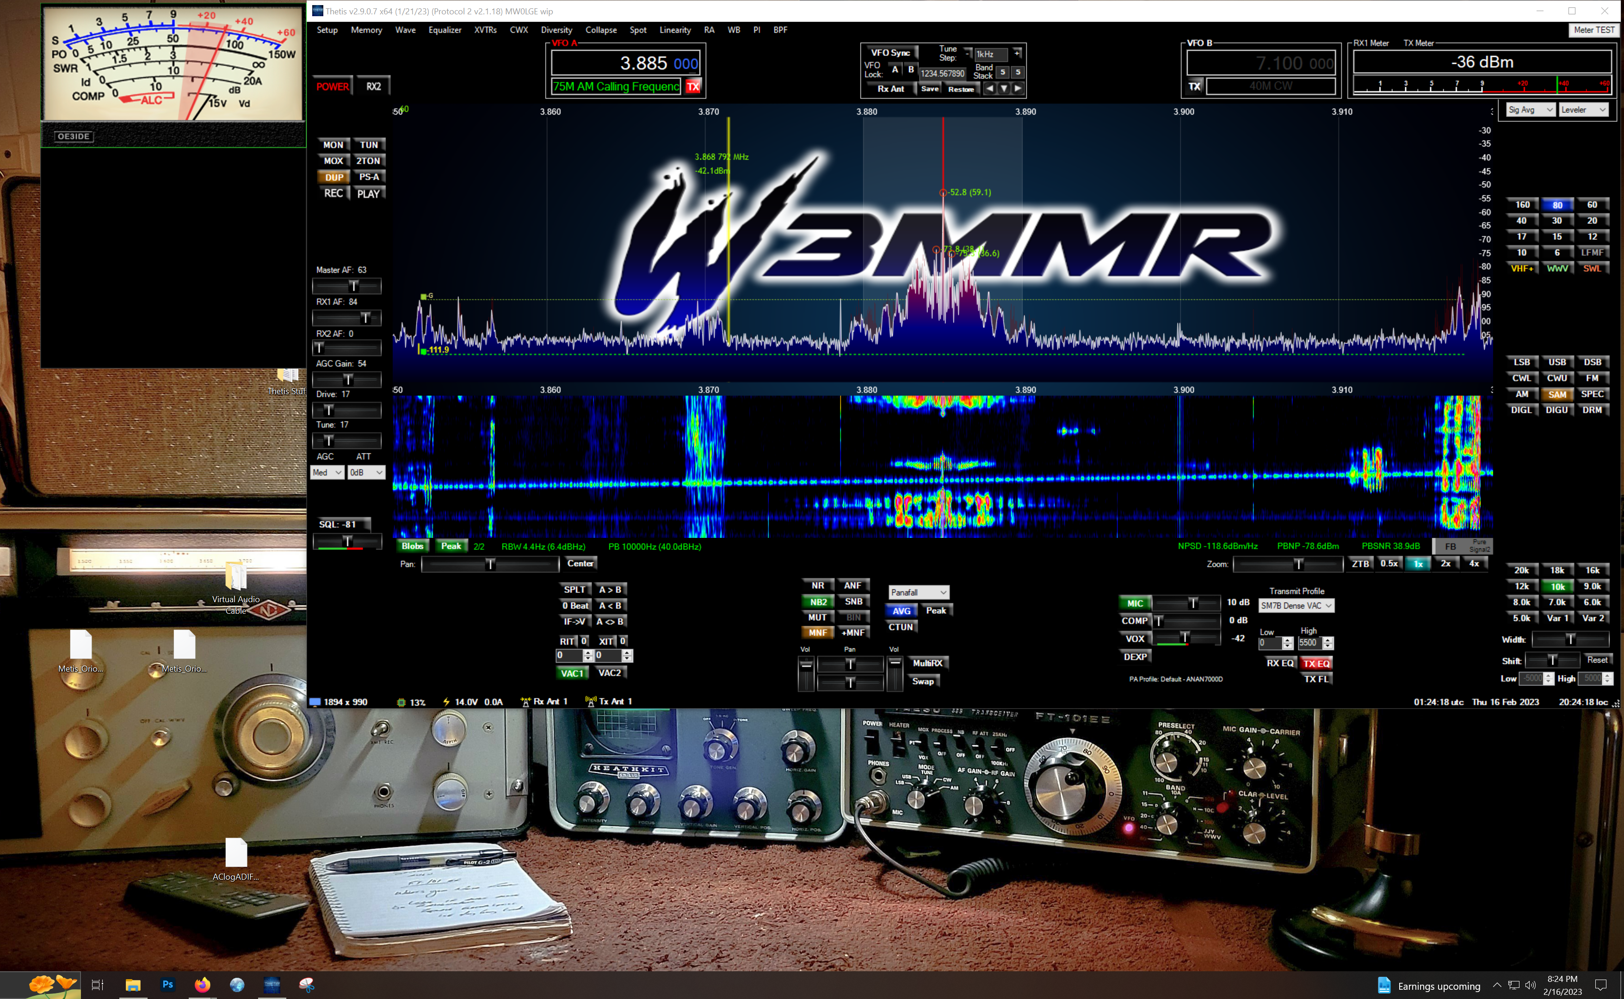Image resolution: width=1624 pixels, height=999 pixels.
Task: Open the Setup menu
Action: [327, 30]
